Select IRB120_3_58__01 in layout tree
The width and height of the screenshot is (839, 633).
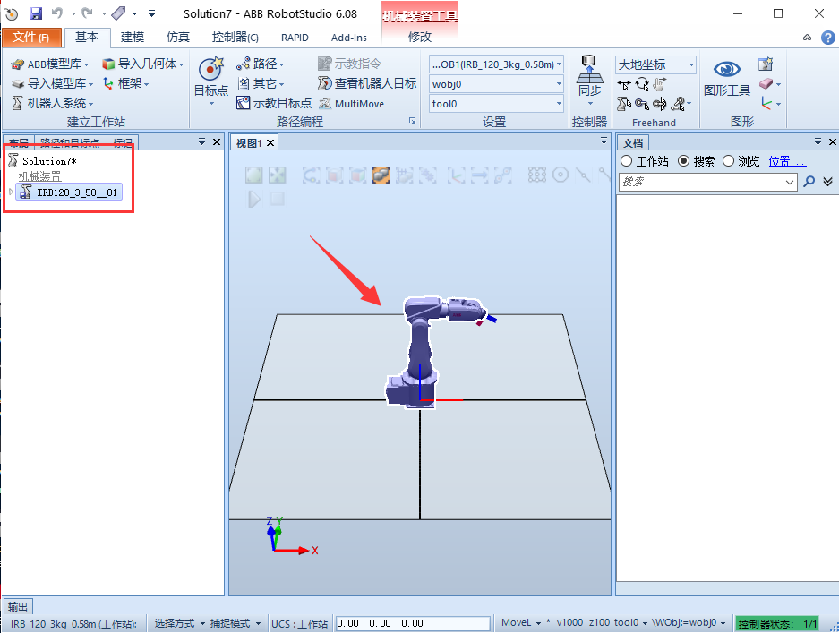click(70, 192)
